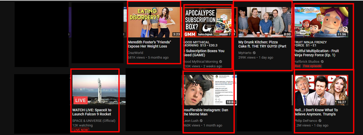This screenshot has width=363, height=135.
Task: Open title Fruitful Multiplication - Fruit Ninja Frenzy Force
Action: (x=316, y=53)
